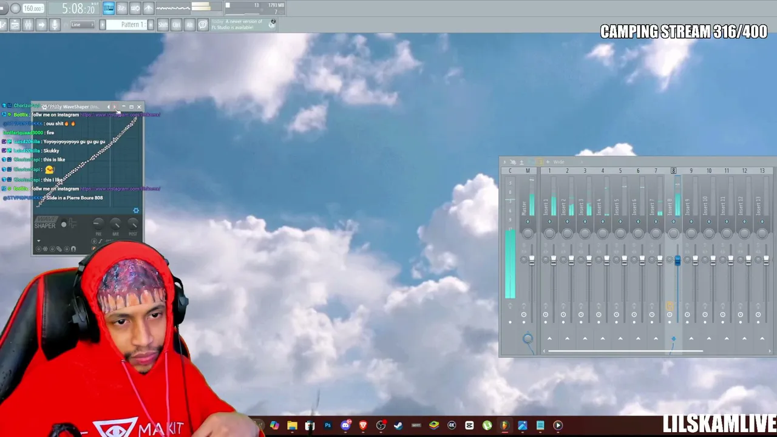The image size is (777, 437).
Task: Toggle Insert 11 latency clock icon
Action: pos(722,314)
